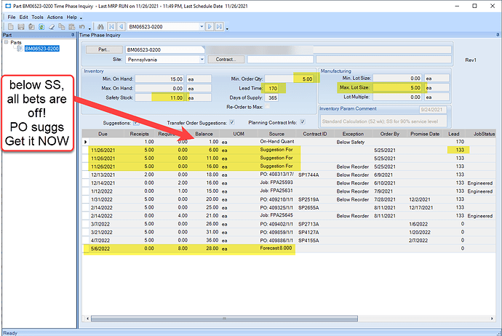Click the Min. Order Qty field

289,79
